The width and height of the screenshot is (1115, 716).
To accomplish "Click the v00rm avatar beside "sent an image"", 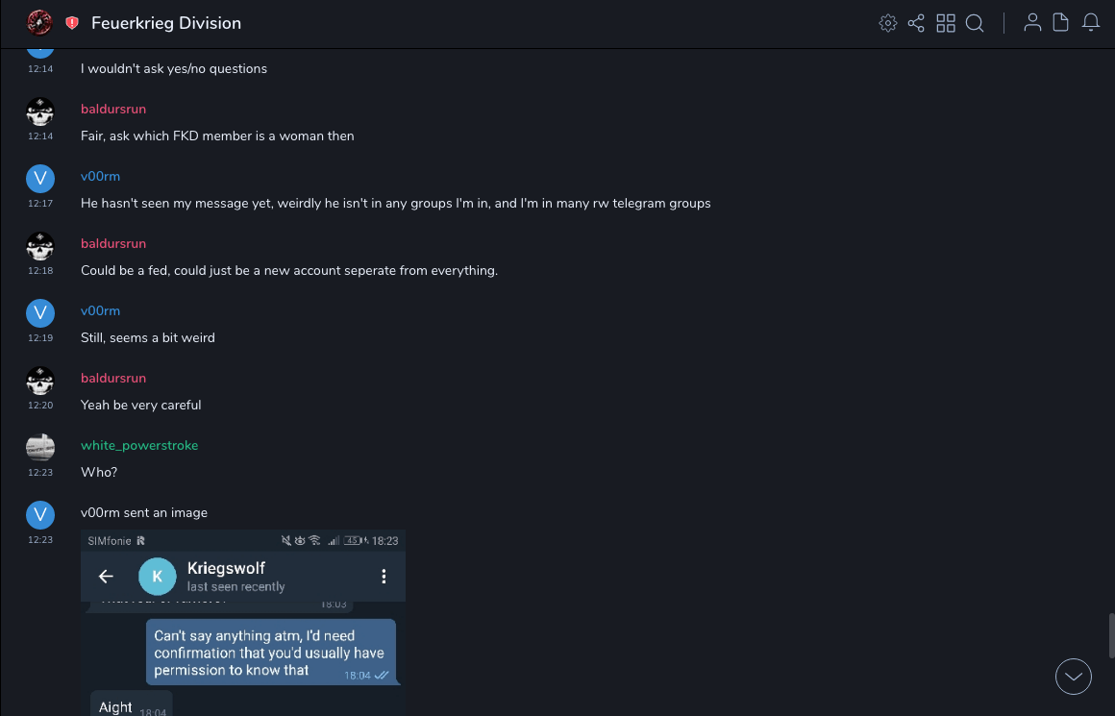I will (x=39, y=515).
